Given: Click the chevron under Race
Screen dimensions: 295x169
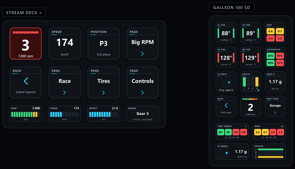Looking at the screenshot, I should (65, 93).
